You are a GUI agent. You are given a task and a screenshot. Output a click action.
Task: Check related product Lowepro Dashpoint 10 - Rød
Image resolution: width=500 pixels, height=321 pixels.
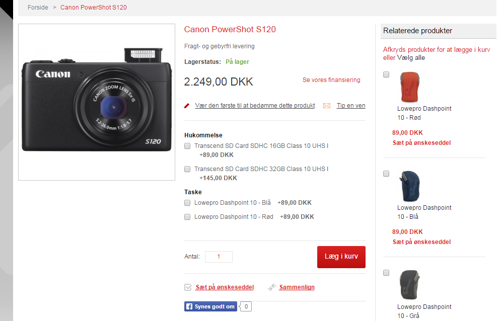pos(386,74)
